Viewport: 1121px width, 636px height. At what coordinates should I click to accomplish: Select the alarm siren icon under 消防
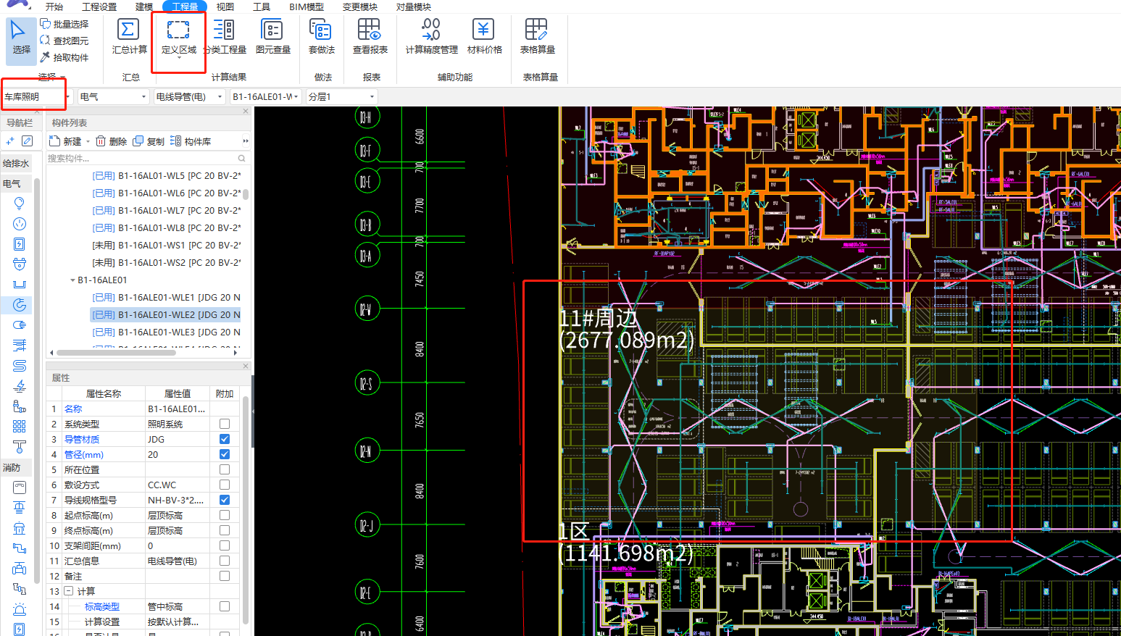coord(20,609)
